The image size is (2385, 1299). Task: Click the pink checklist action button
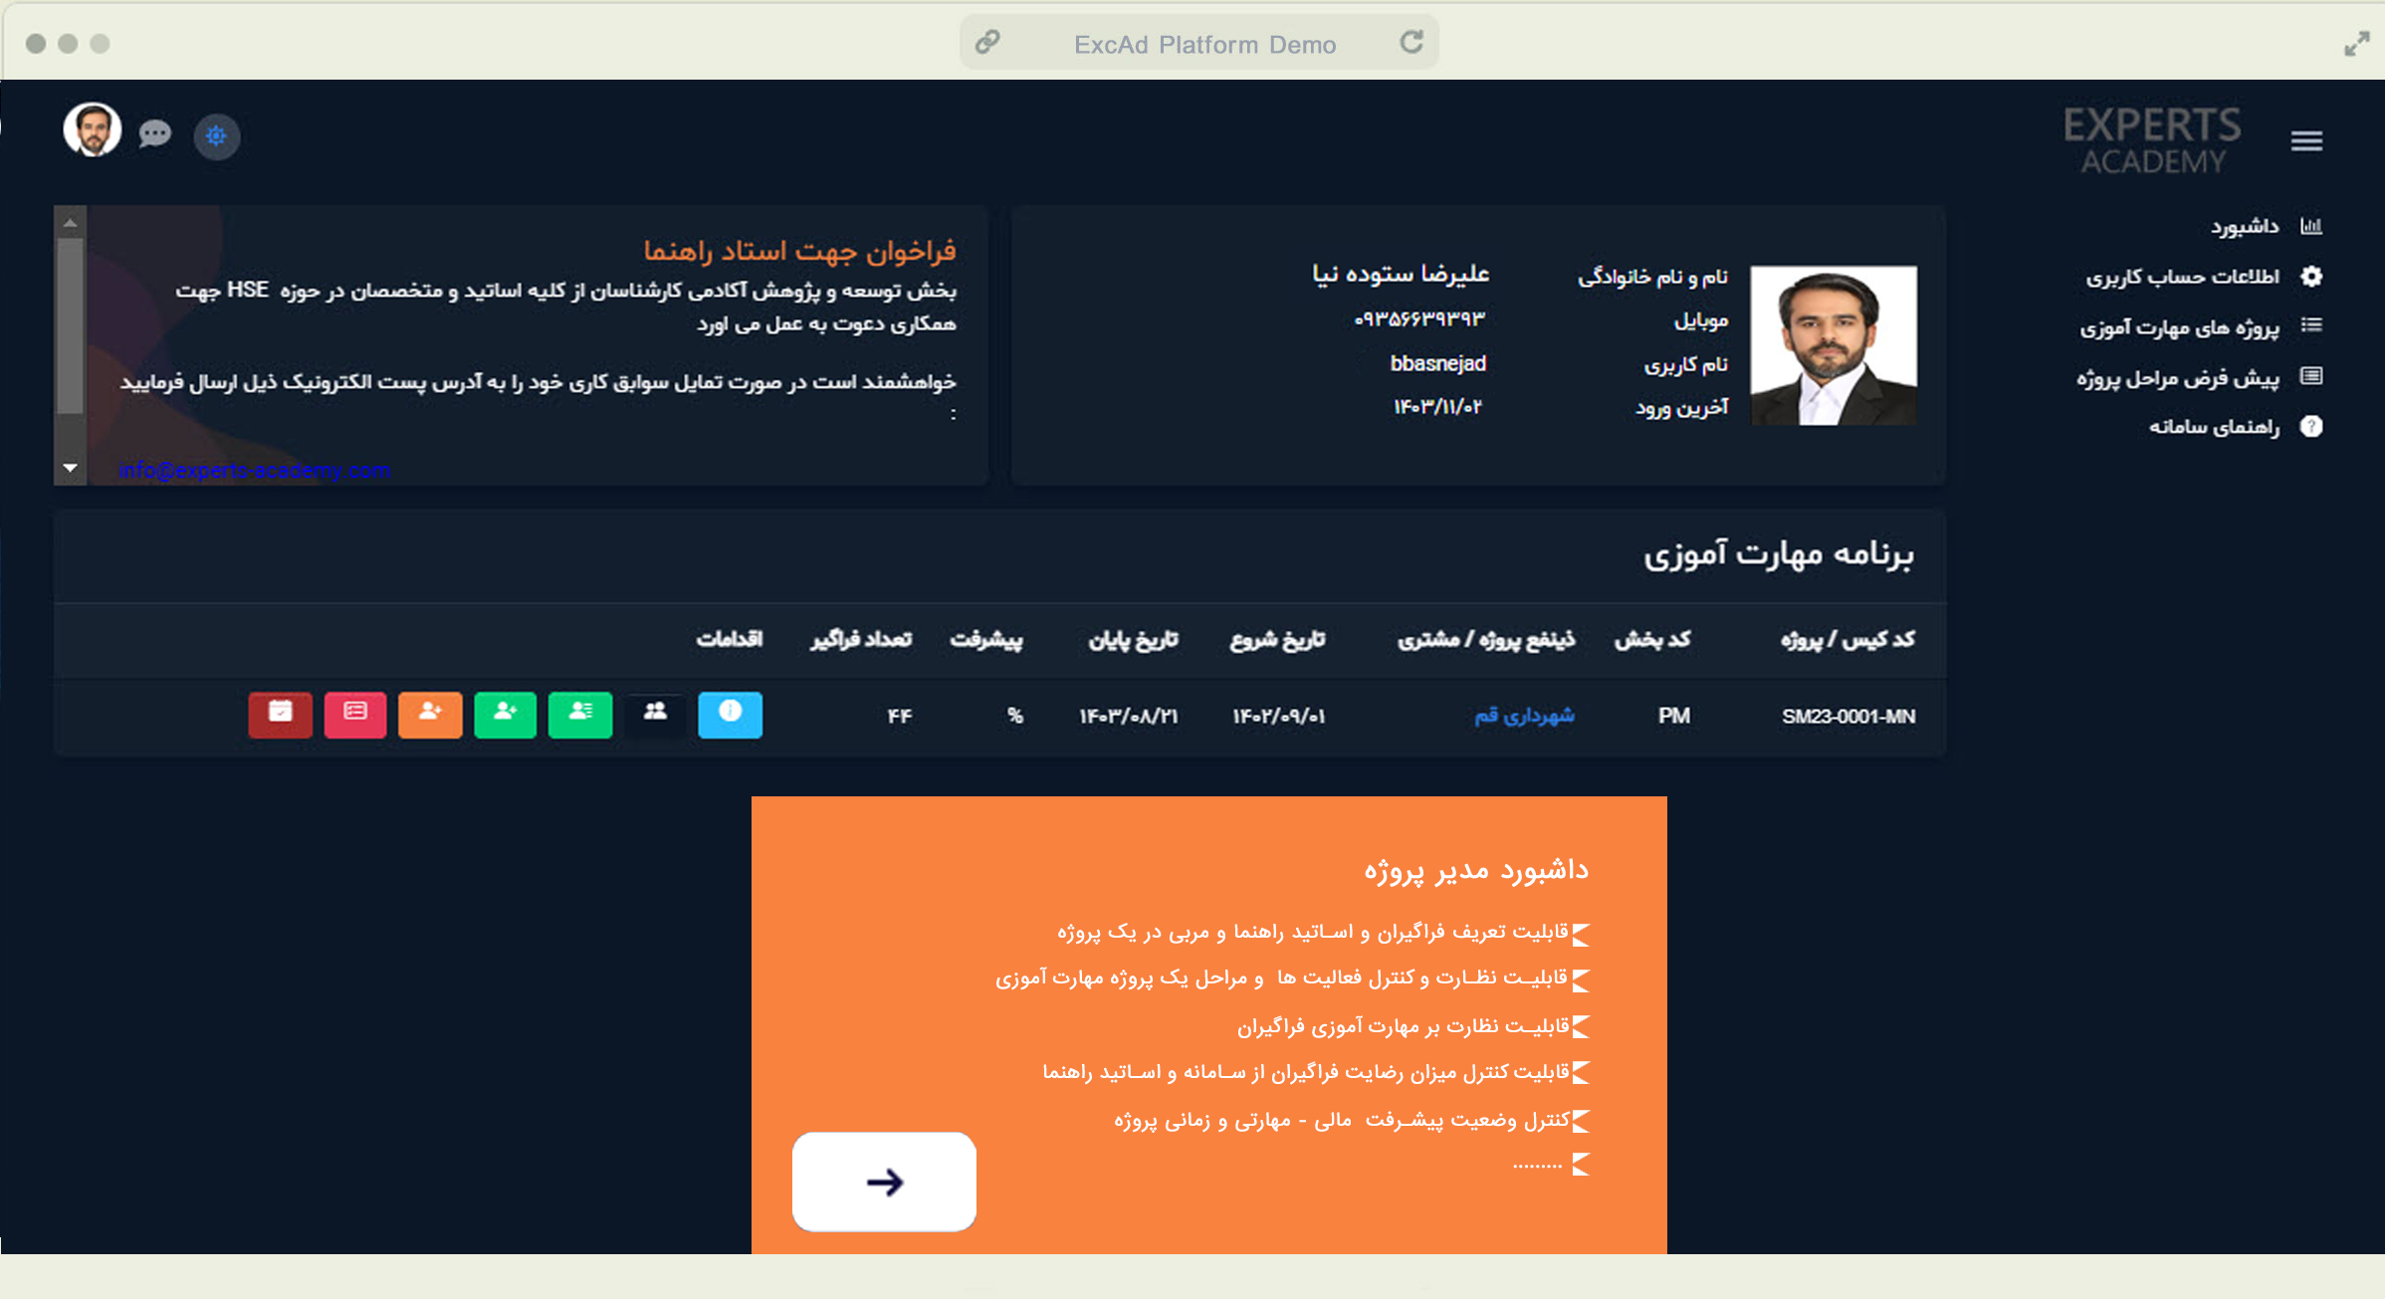pos(355,714)
